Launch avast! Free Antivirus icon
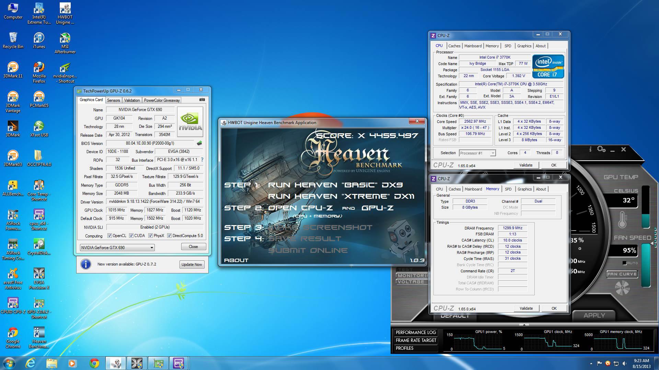Viewport: 659px width, 370px height. pyautogui.click(x=13, y=279)
